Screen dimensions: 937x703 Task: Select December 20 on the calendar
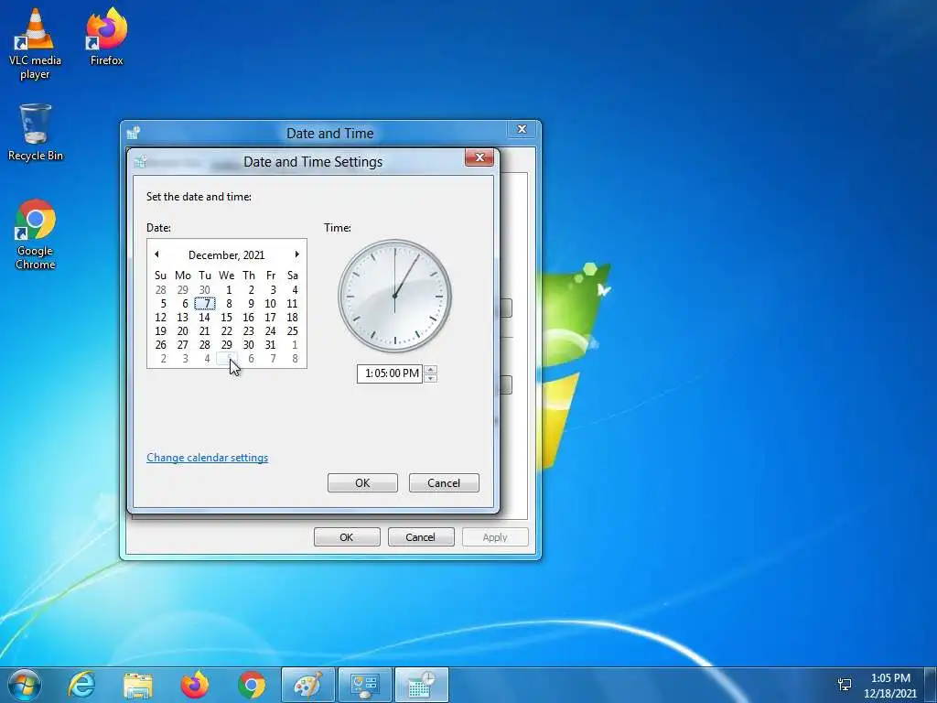[x=183, y=331]
